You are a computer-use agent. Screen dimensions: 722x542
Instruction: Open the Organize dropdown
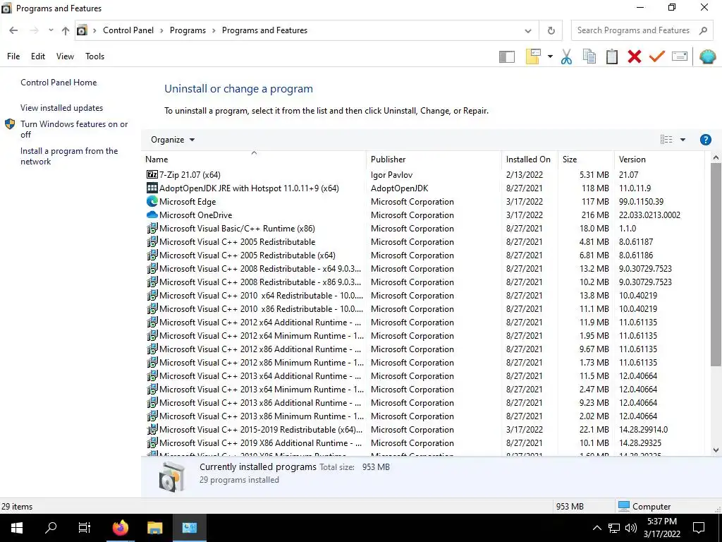[173, 140]
